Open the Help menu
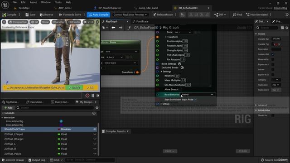 coord(68,2)
